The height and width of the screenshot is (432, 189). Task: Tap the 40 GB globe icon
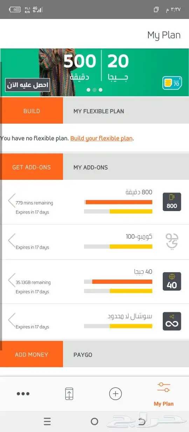point(172,281)
